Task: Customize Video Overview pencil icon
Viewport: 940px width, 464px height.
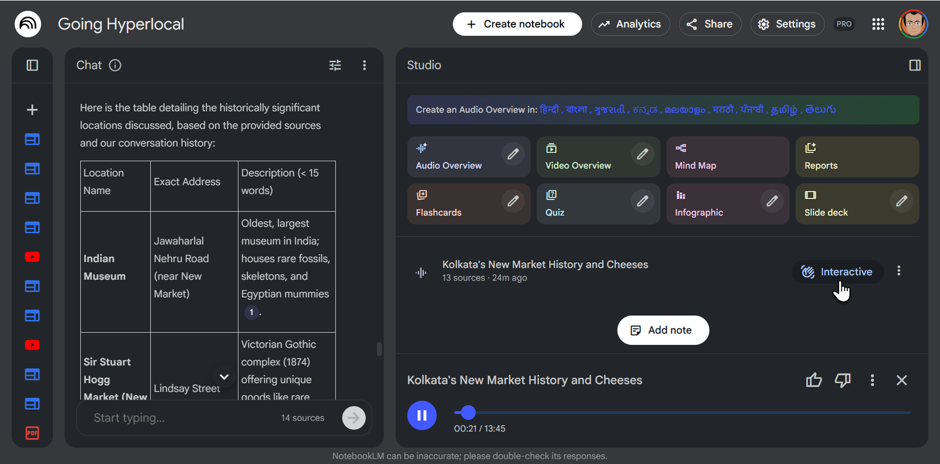Action: (642, 154)
